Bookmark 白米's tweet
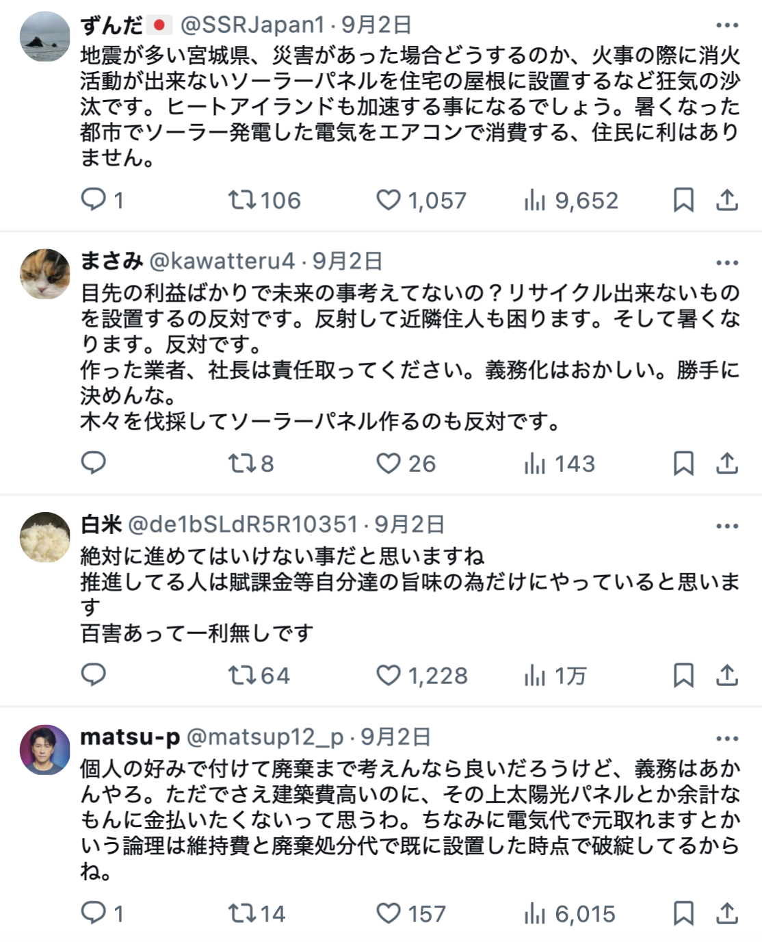Image resolution: width=762 pixels, height=942 pixels. coord(683,675)
